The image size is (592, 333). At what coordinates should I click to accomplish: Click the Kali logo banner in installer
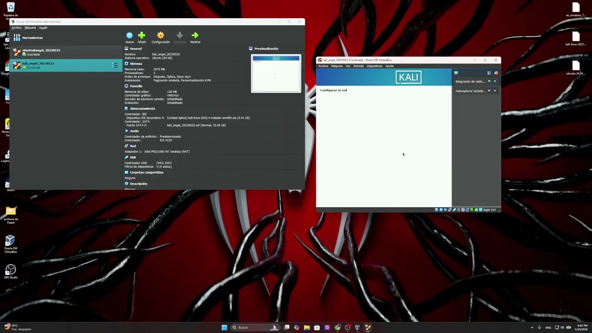pyautogui.click(x=408, y=77)
